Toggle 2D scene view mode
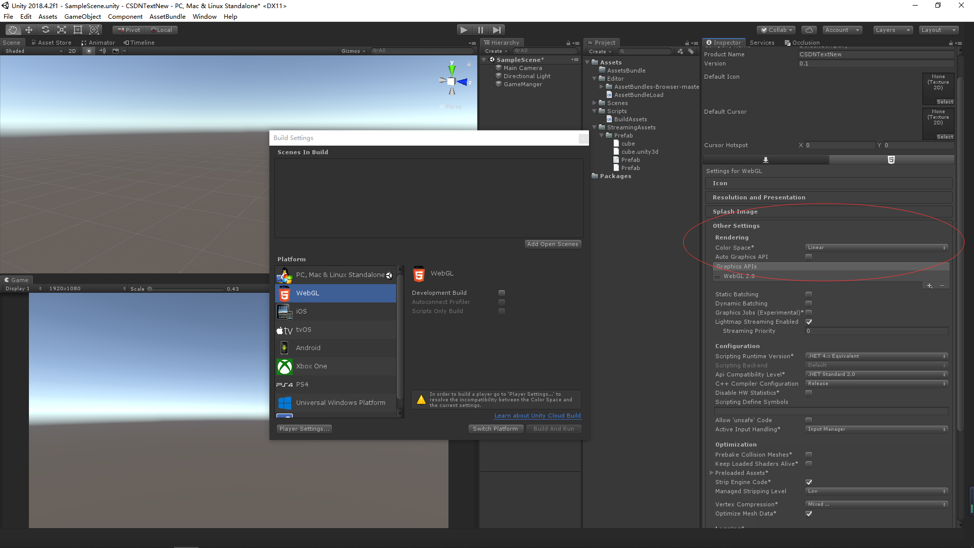Viewport: 974px width, 548px height. (x=72, y=51)
